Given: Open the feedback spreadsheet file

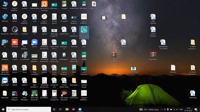Looking at the screenshot, I should [5, 56].
